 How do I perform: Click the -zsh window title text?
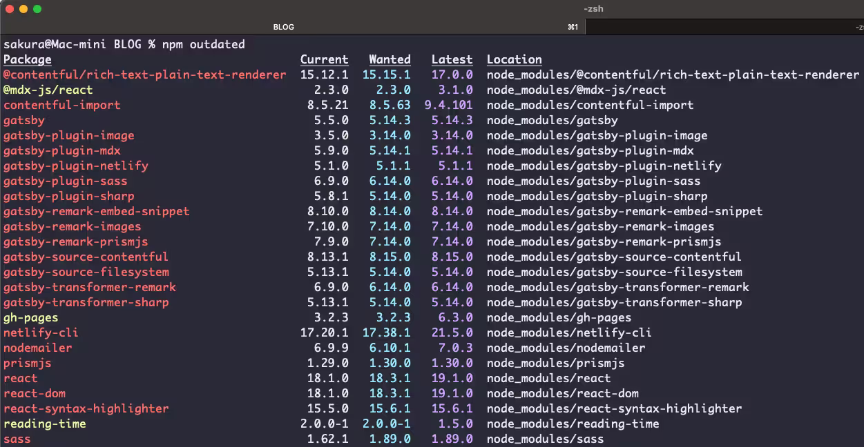click(593, 9)
